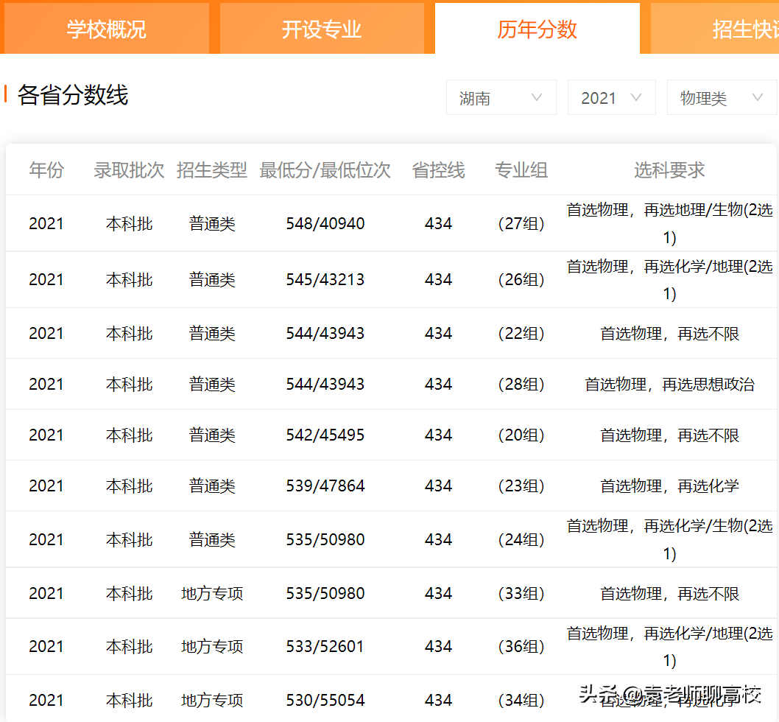This screenshot has width=779, height=722.
Task: Open the 物理类 subject dropdown
Action: [722, 97]
